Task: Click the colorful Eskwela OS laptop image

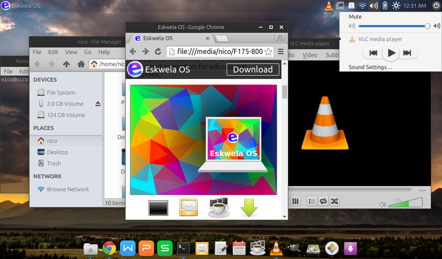Action: [x=203, y=140]
